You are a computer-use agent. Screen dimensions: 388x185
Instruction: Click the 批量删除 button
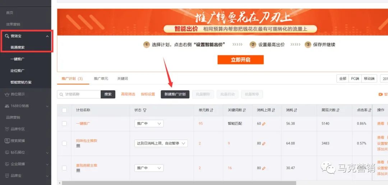(x=203, y=94)
